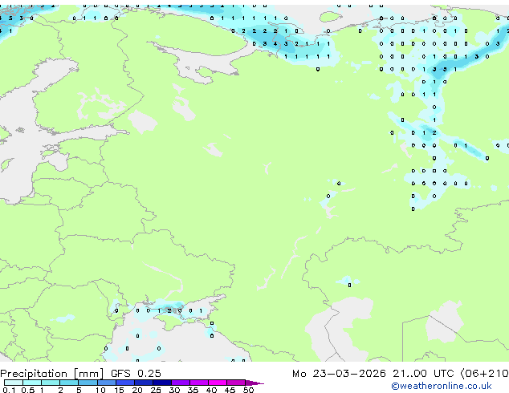Select the 1–2 mm legend swatch

[x=51, y=383]
